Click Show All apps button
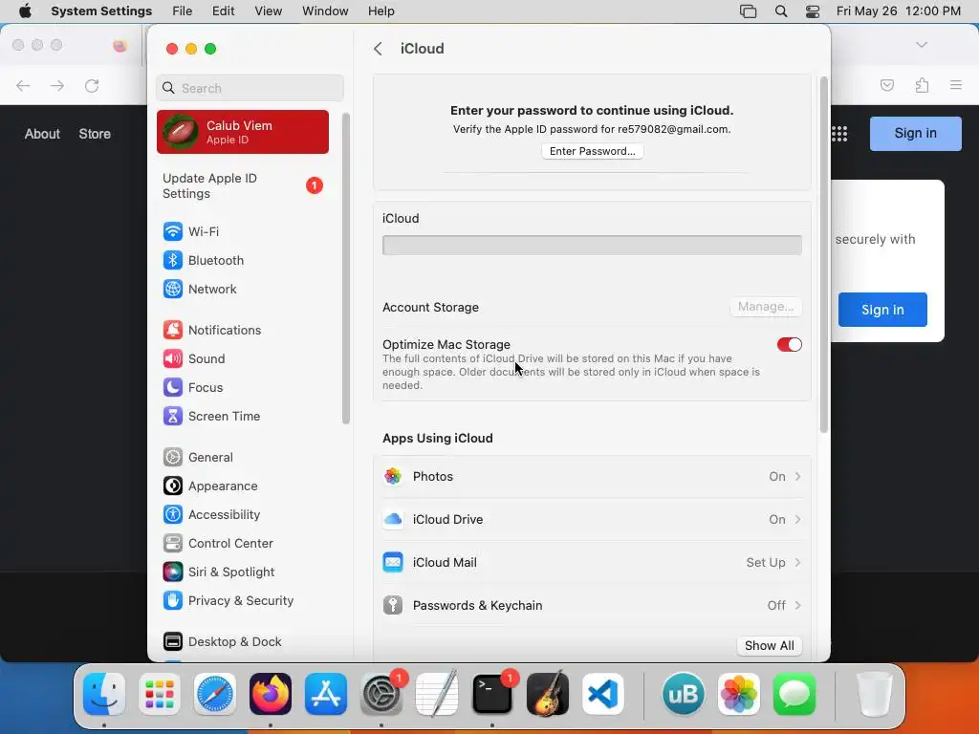Image resolution: width=979 pixels, height=734 pixels. [x=770, y=645]
